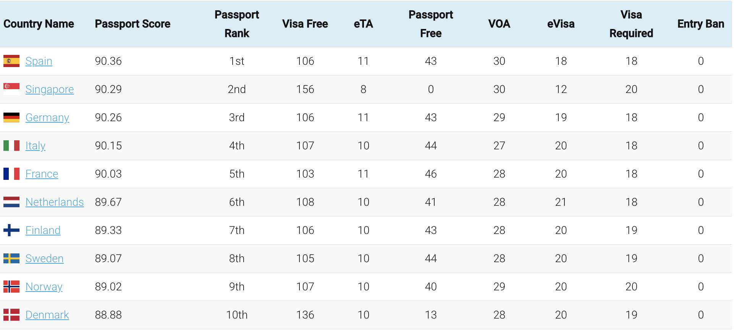Sort by Visa Free column header

coord(305,24)
